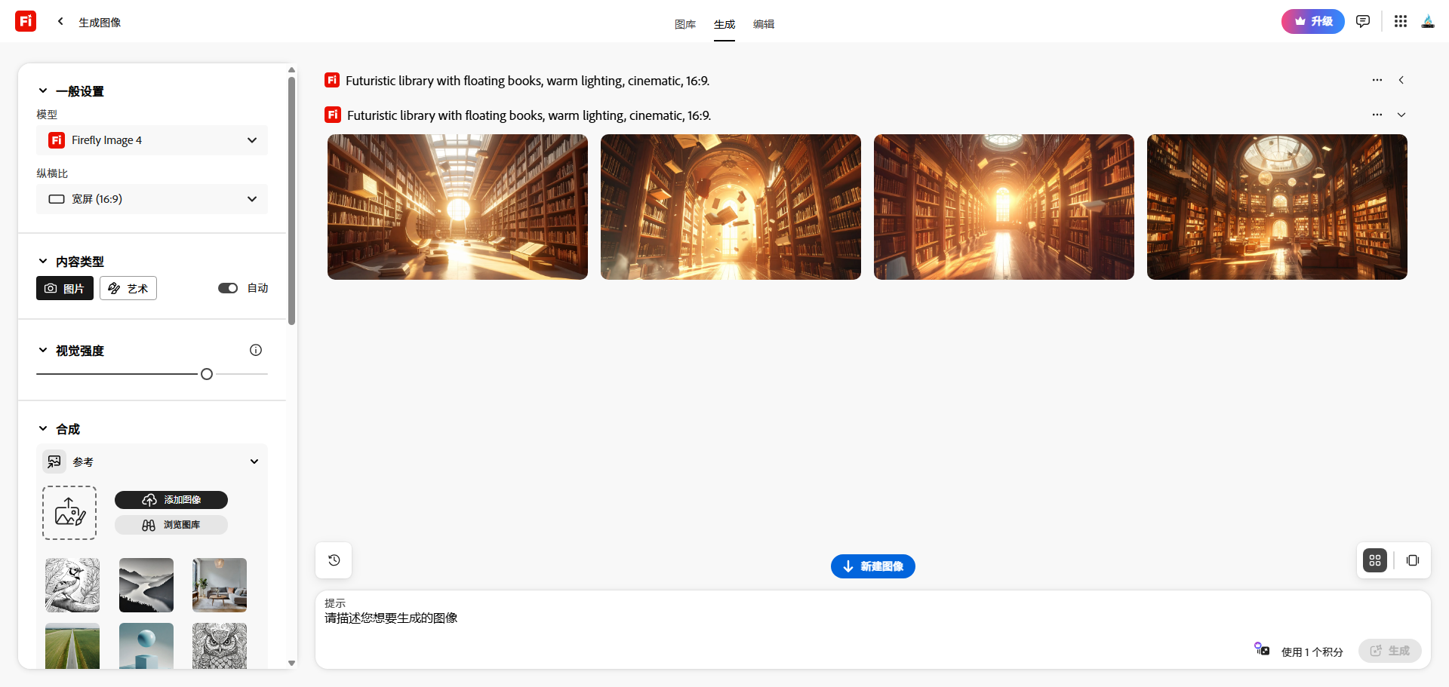The width and height of the screenshot is (1449, 687).
Task: Collapse the 一般设置 section
Action: pyautogui.click(x=43, y=91)
